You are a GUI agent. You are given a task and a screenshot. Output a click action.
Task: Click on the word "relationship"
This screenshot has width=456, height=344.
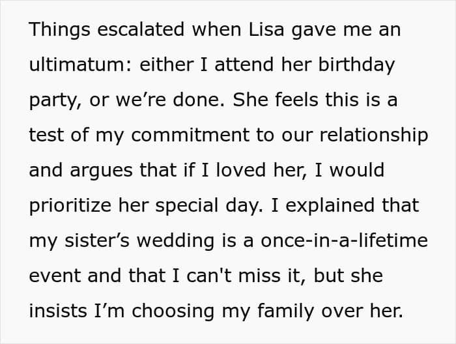coord(374,136)
